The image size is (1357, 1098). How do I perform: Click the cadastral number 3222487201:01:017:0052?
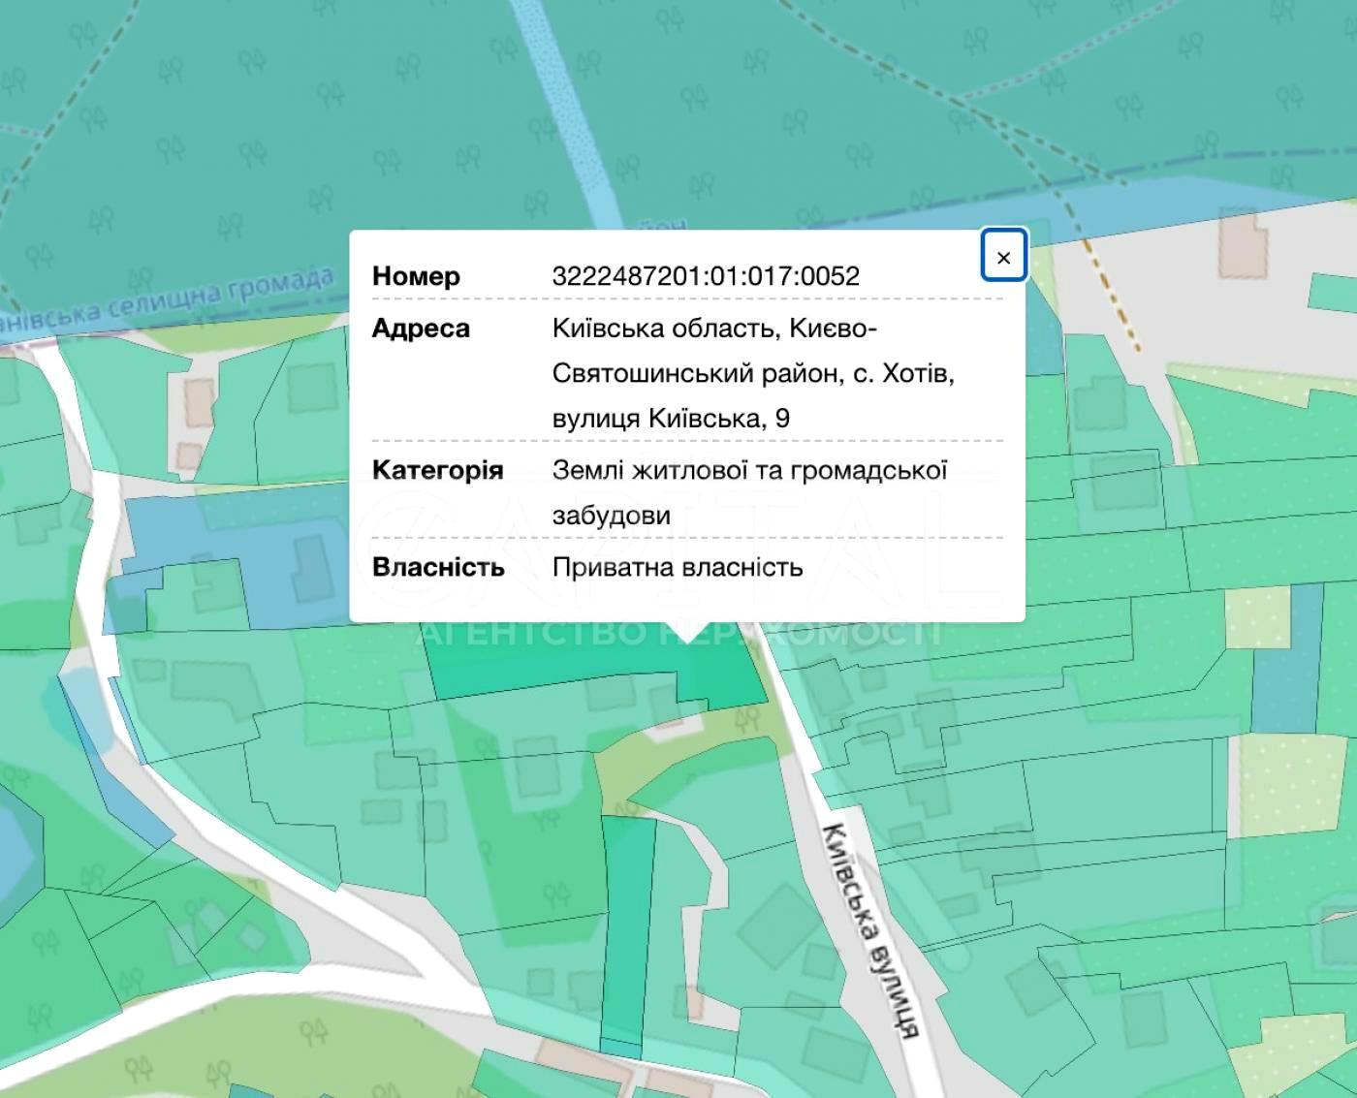tap(705, 276)
